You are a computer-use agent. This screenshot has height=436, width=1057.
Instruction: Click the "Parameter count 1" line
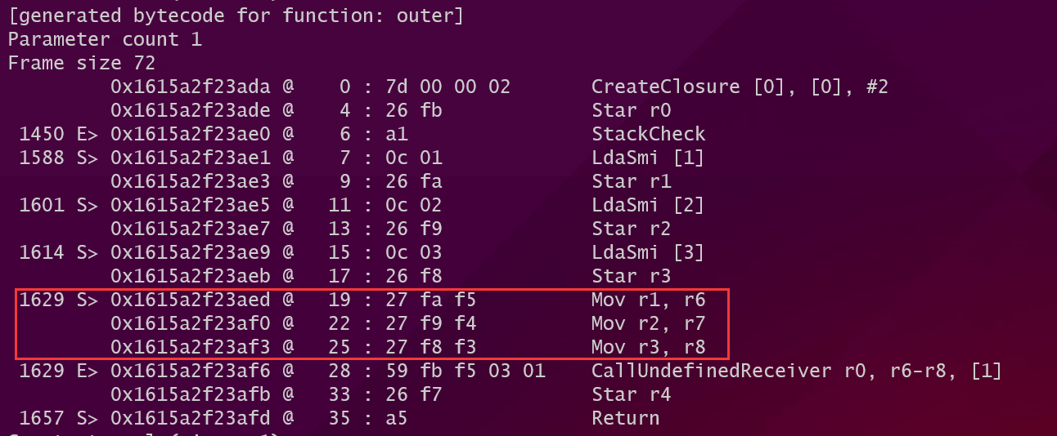coord(105,39)
